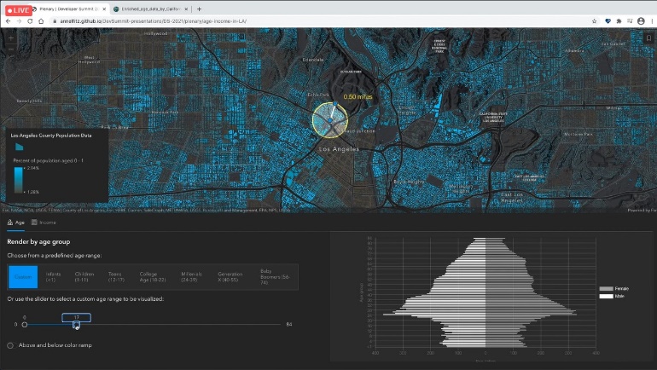Zoom out of the map
This screenshot has width=657, height=370.
[11, 49]
